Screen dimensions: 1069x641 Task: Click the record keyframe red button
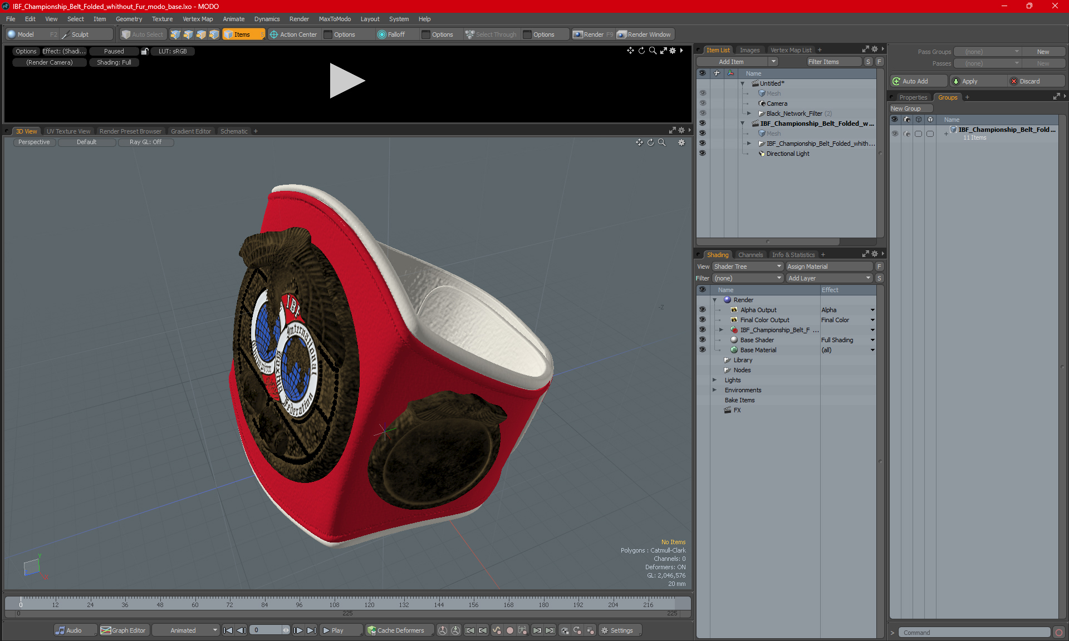[x=509, y=630]
